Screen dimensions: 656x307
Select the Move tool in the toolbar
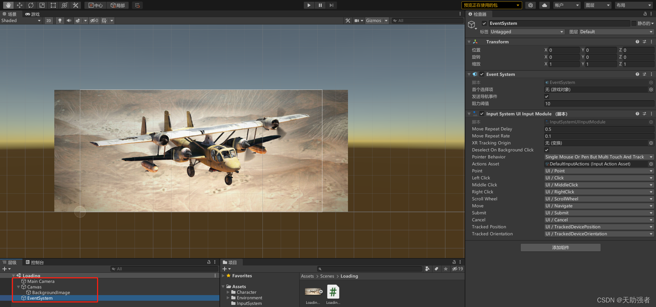pyautogui.click(x=20, y=5)
